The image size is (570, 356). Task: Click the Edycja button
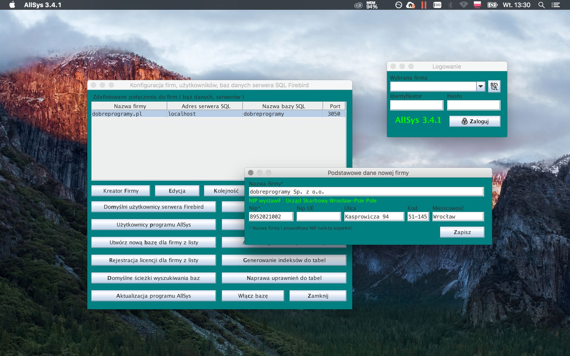177,191
